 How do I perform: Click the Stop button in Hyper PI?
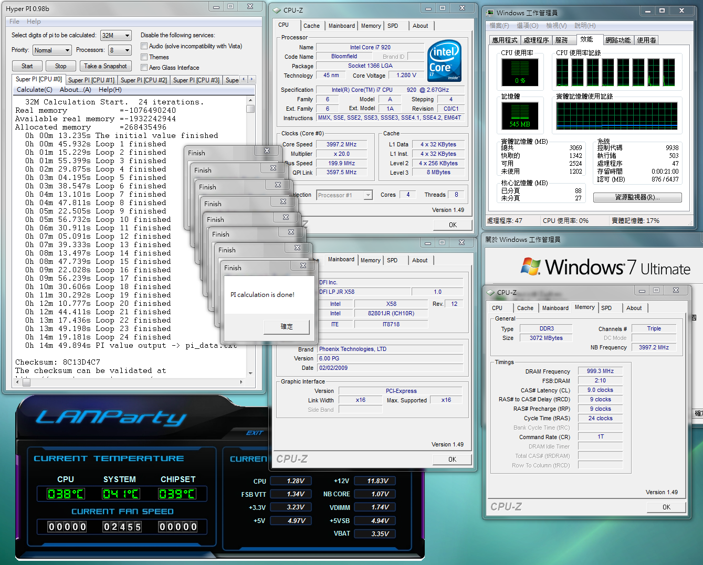point(61,66)
